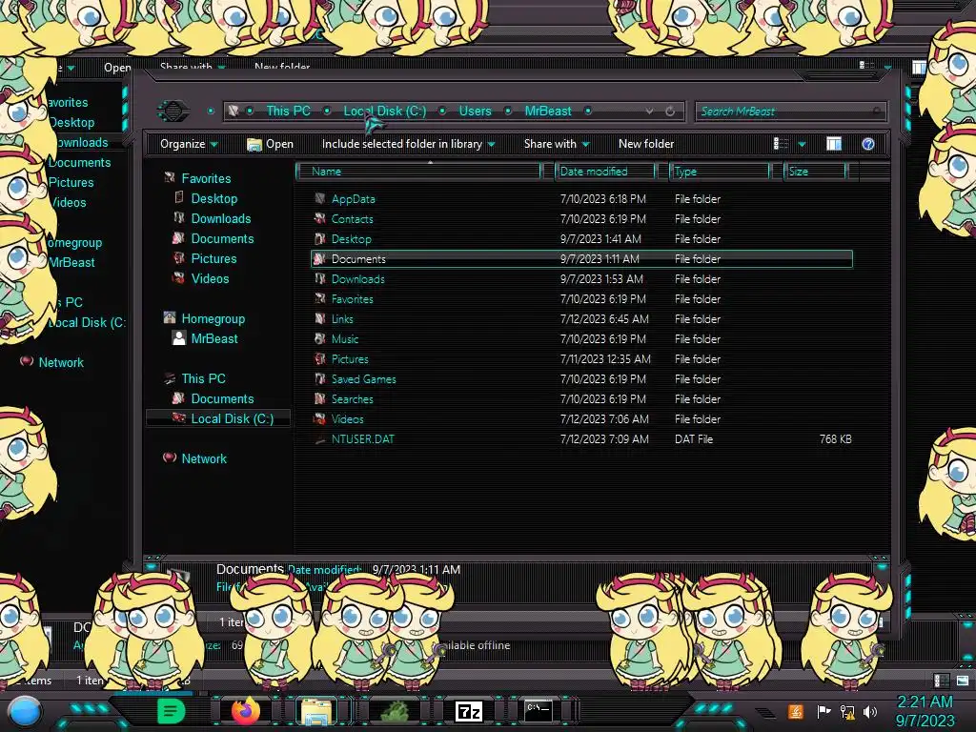Select the NTUSER.DAT file icon

(320, 439)
